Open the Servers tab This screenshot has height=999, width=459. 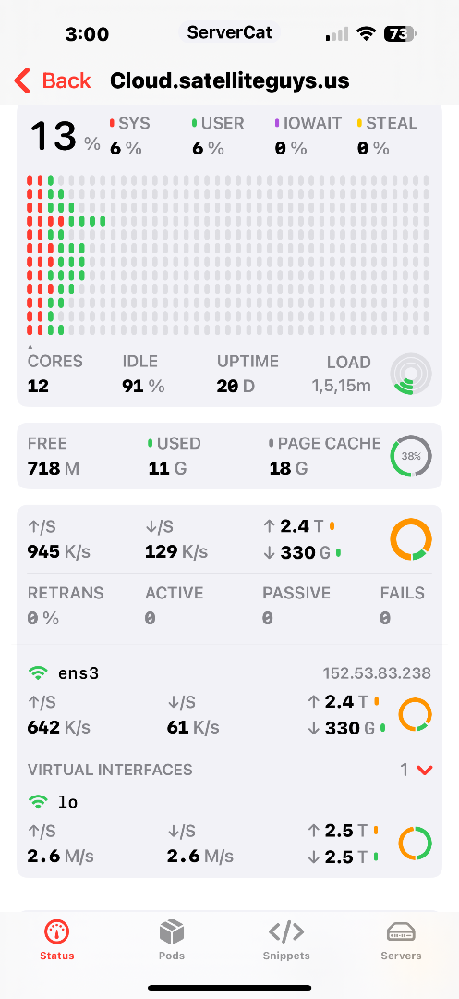click(x=401, y=940)
